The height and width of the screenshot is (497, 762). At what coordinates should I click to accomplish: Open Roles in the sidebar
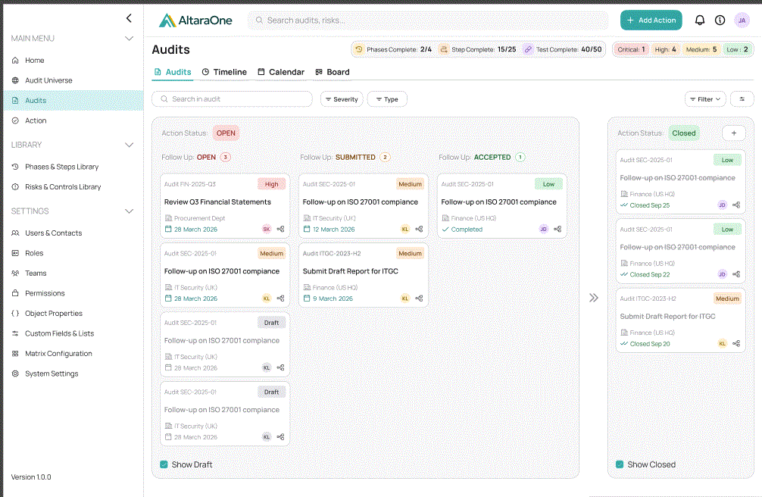pyautogui.click(x=73, y=253)
